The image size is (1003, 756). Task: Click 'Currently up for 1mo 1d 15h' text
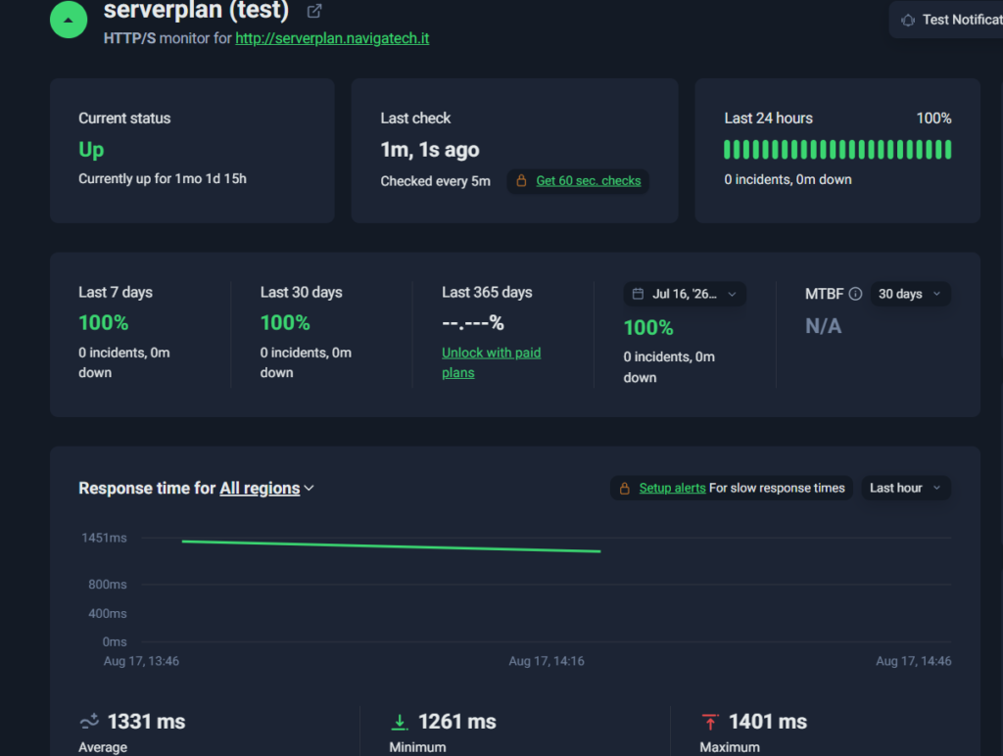tap(163, 179)
